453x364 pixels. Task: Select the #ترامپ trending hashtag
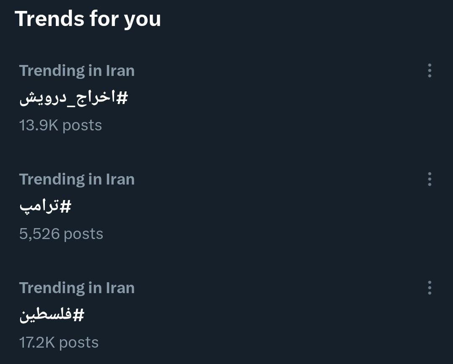click(x=45, y=206)
